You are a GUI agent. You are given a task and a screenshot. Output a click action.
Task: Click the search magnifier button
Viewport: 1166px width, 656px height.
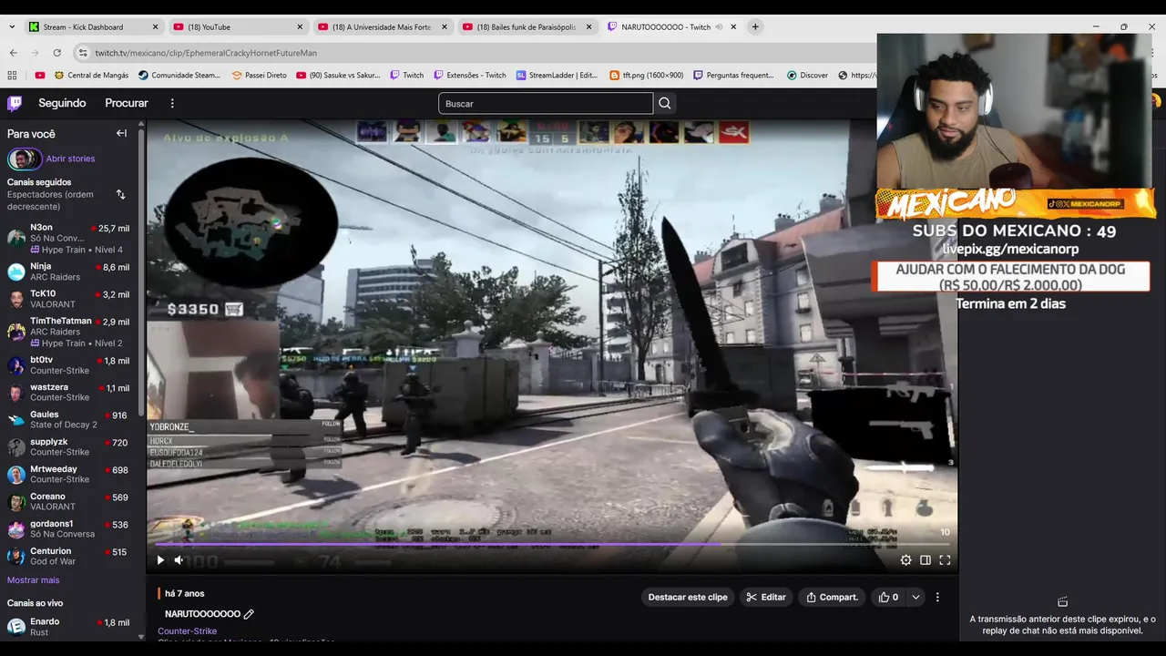665,103
